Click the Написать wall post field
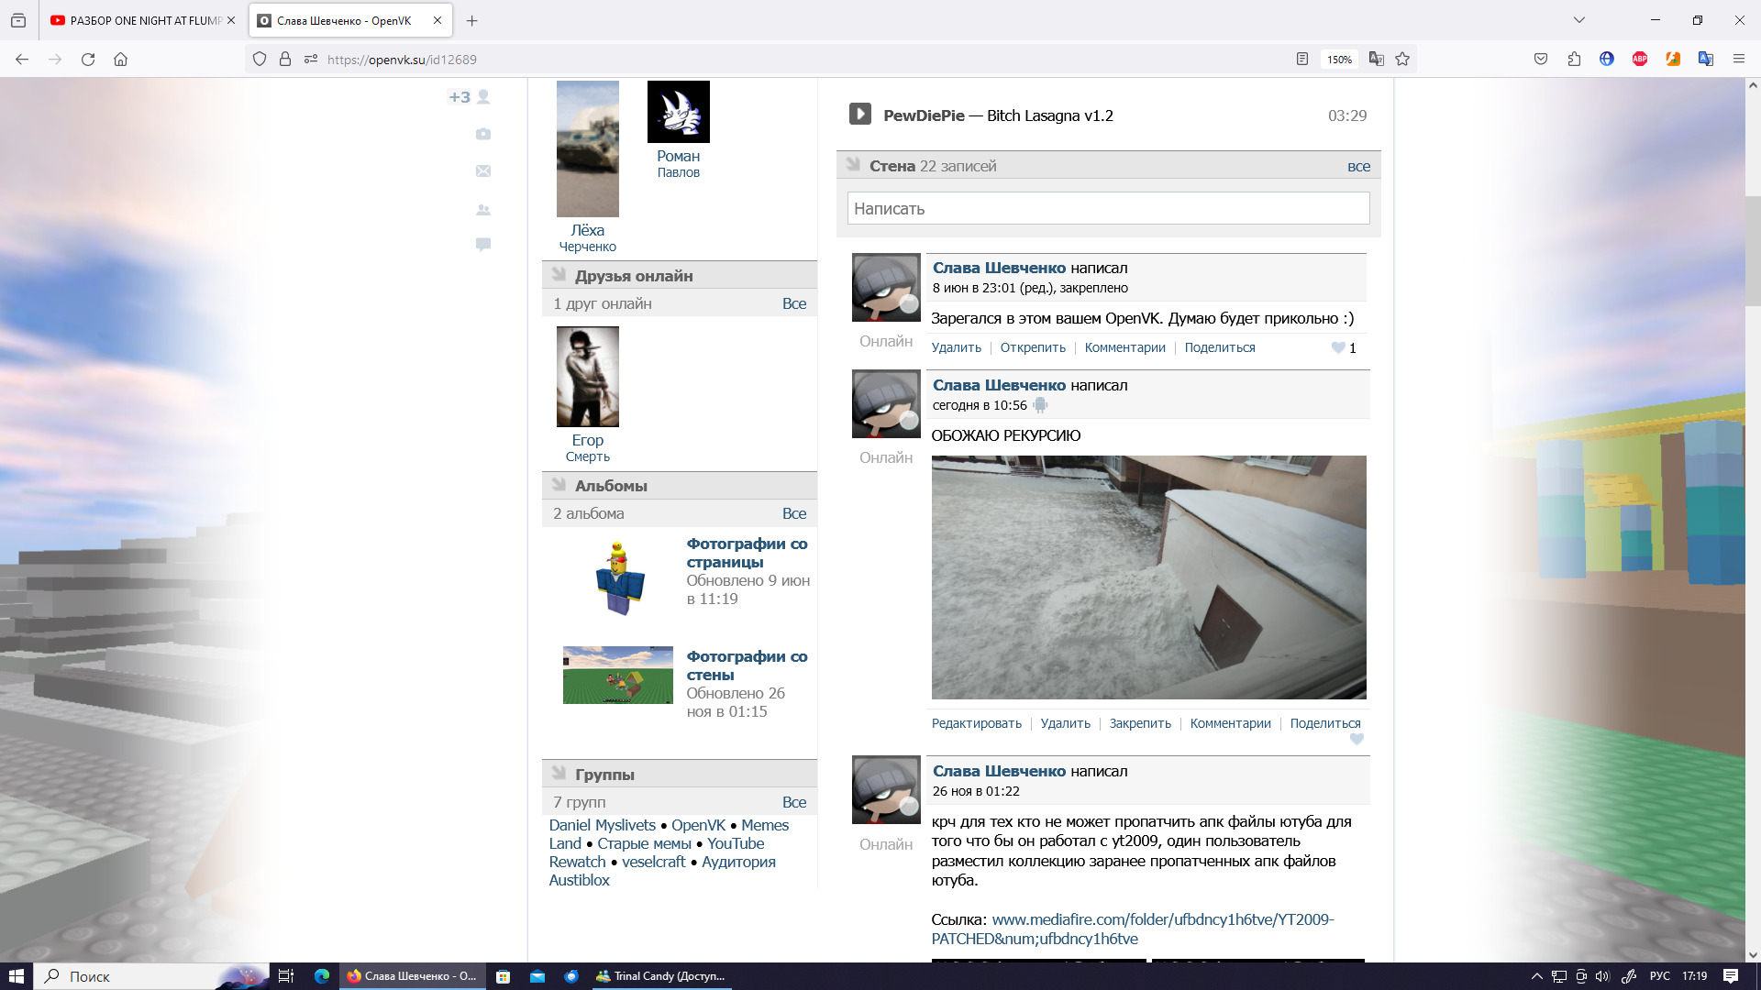Image resolution: width=1761 pixels, height=990 pixels. tap(1107, 208)
